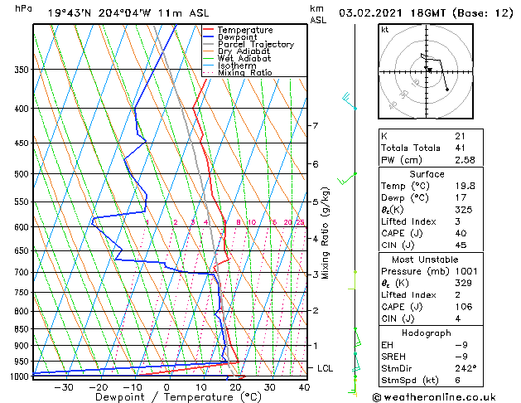
Task: Click the Hodograph section heading
Action: (x=427, y=333)
